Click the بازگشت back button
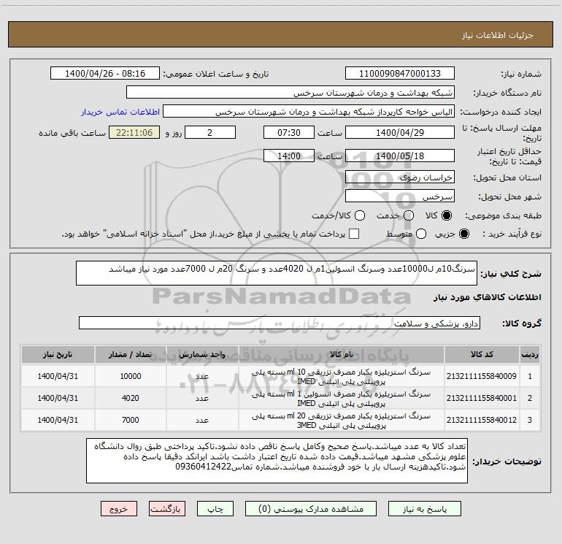This screenshot has width=562, height=544. click(167, 509)
